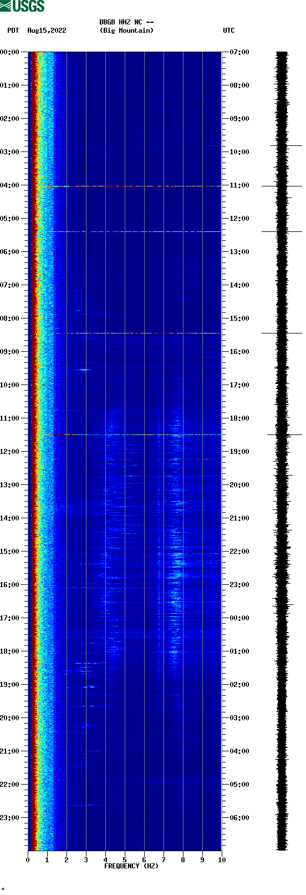Click the 15:00 PDT time label

point(9,552)
